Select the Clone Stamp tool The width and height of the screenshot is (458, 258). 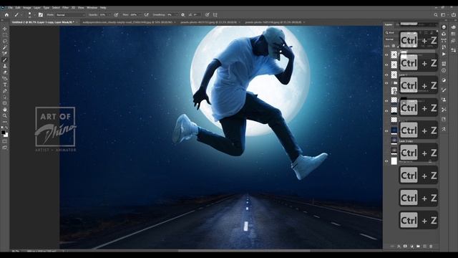click(x=5, y=66)
